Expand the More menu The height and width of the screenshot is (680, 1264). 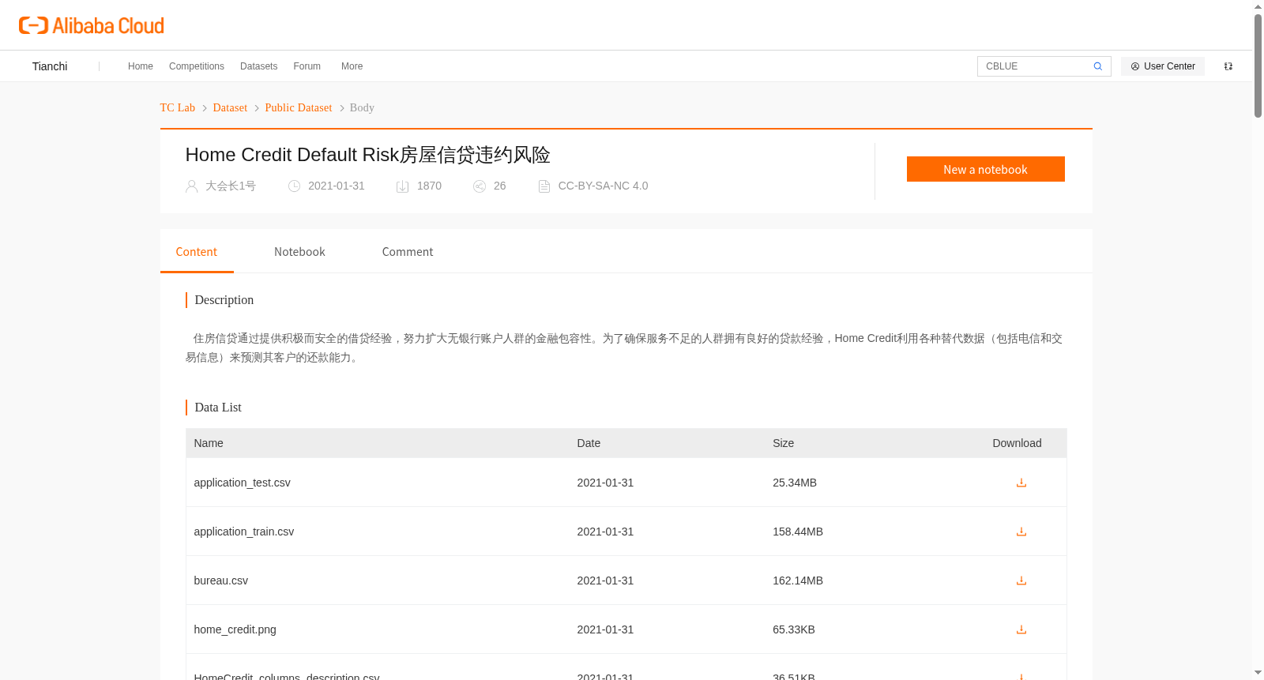click(352, 66)
